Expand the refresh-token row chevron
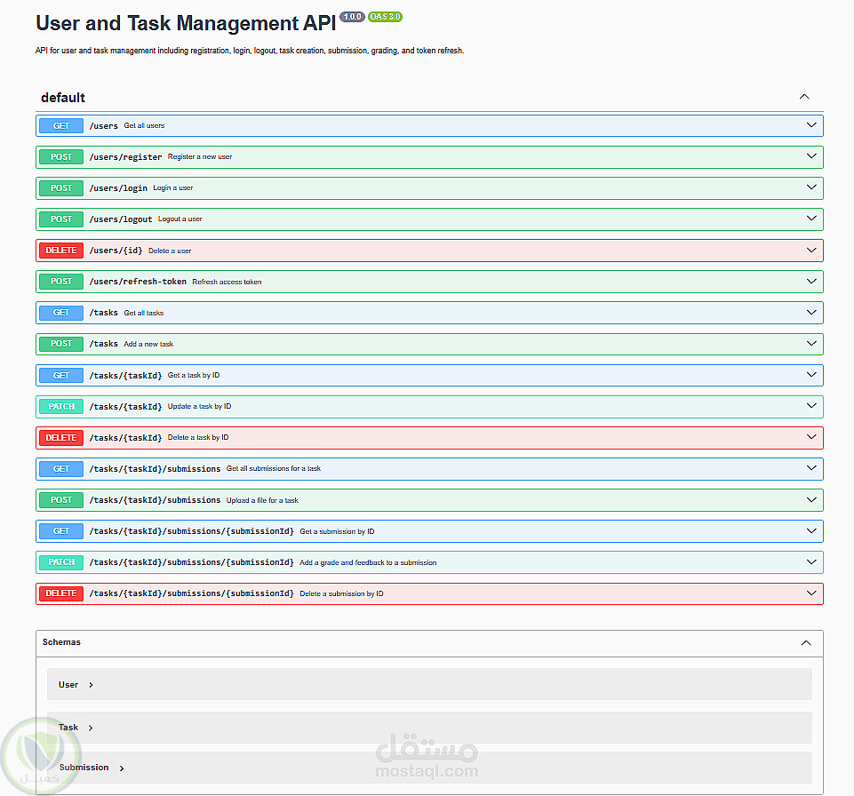 tap(811, 281)
